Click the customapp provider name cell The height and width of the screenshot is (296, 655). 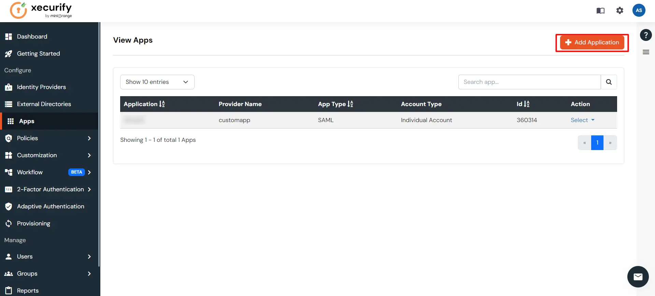[x=234, y=120]
